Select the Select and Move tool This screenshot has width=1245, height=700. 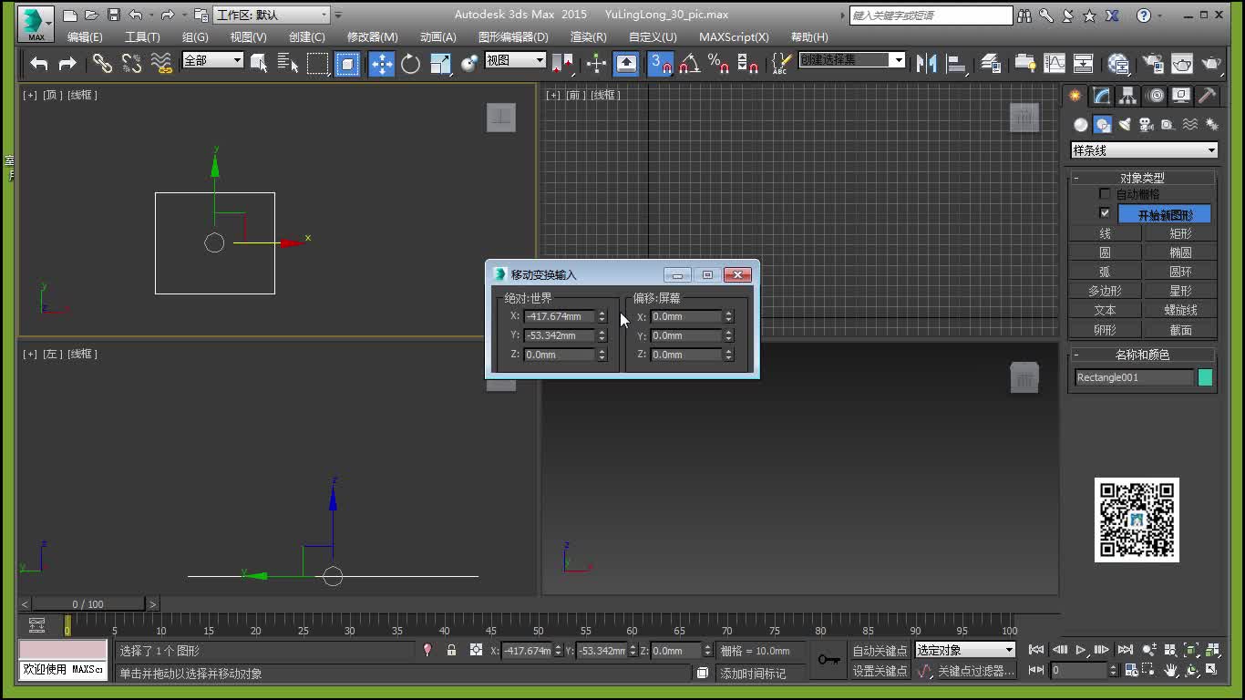tap(381, 63)
